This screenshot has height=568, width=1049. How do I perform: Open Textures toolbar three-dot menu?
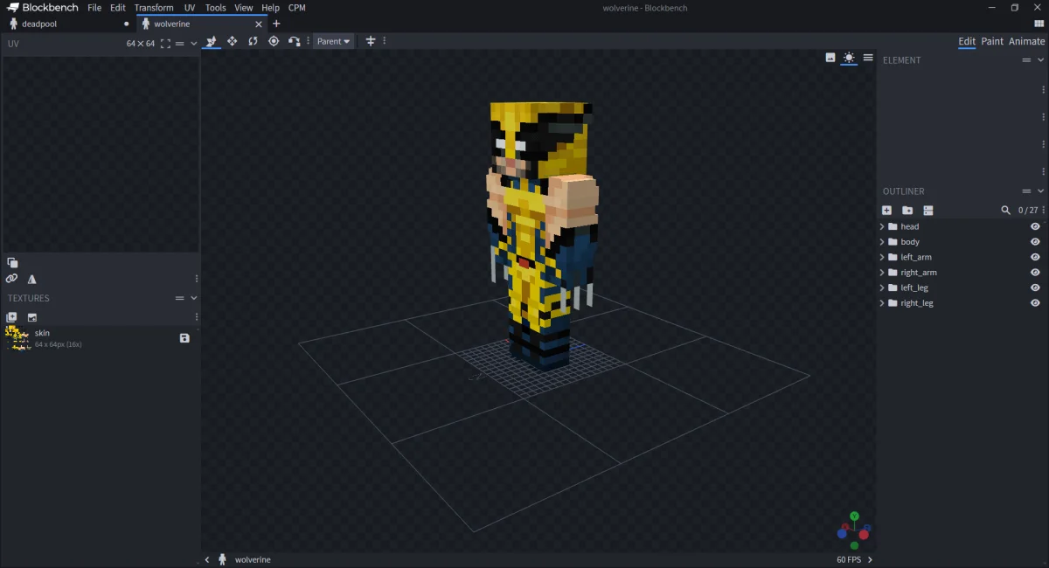pos(196,317)
